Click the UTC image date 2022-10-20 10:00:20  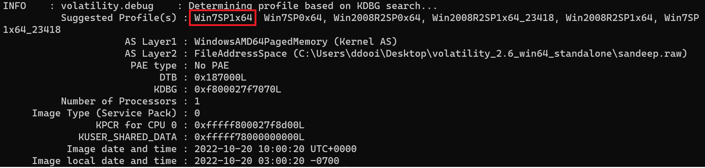coord(249,149)
